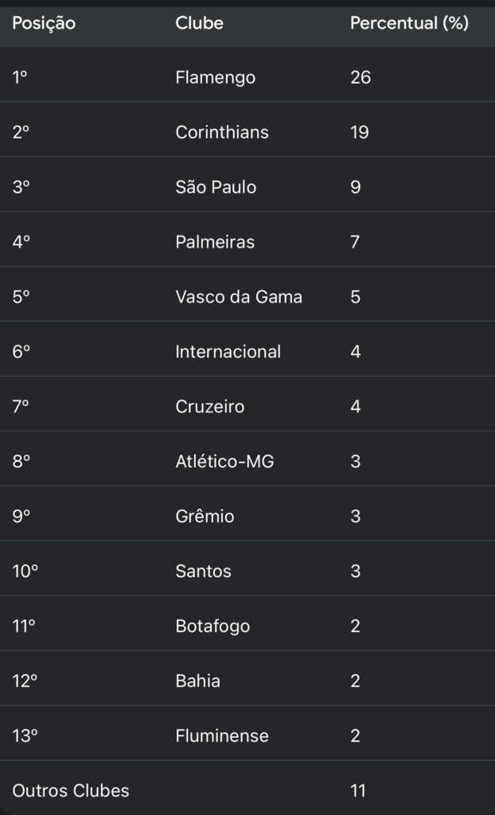Click the Palmeiras club name
The image size is (495, 815).
pyautogui.click(x=215, y=242)
